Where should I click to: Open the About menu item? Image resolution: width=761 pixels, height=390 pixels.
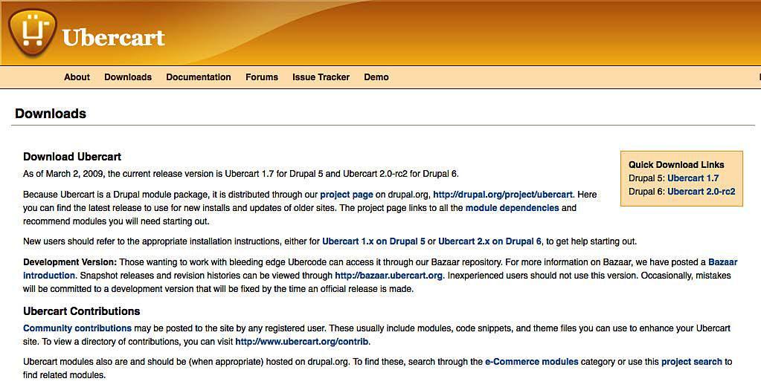point(77,77)
